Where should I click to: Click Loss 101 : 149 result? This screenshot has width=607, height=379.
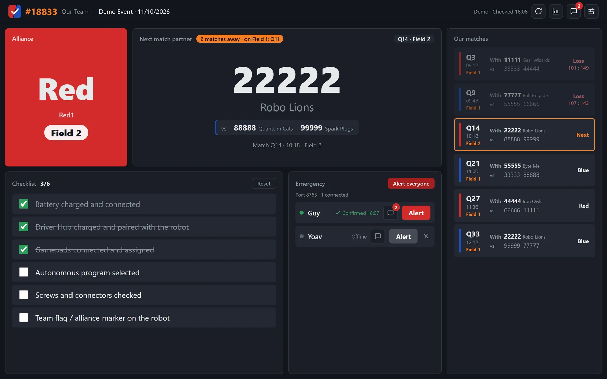(x=578, y=64)
